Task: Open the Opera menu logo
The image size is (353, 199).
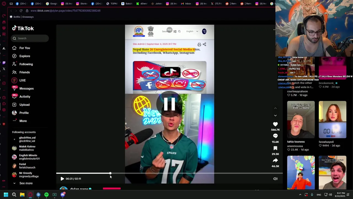Action: click(4, 4)
